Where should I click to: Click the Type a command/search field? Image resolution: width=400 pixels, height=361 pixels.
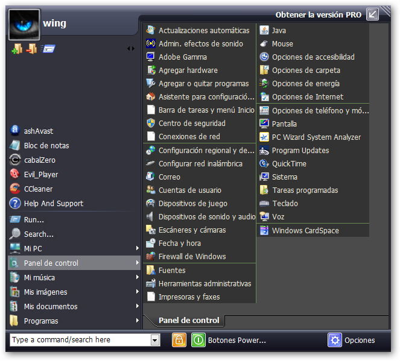click(x=80, y=340)
